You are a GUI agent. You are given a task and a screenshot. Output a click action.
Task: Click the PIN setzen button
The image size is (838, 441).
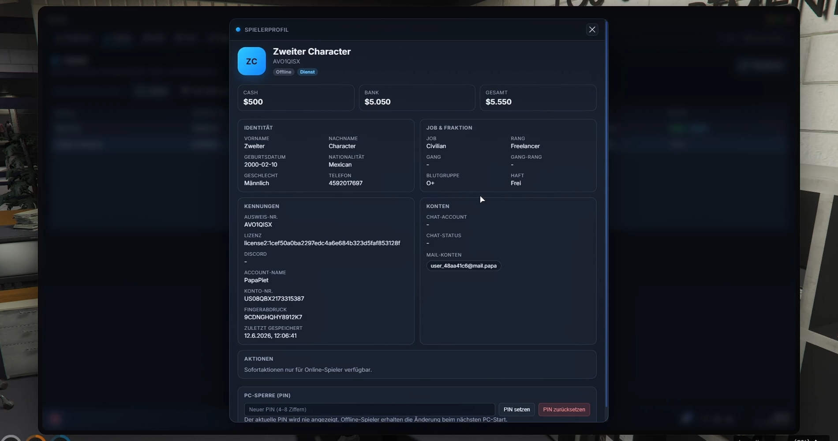[517, 409]
